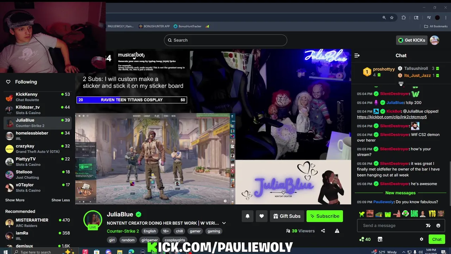This screenshot has width=451, height=254.
Task: Open Killdozer_tv channel in Following
Action: coord(37,110)
